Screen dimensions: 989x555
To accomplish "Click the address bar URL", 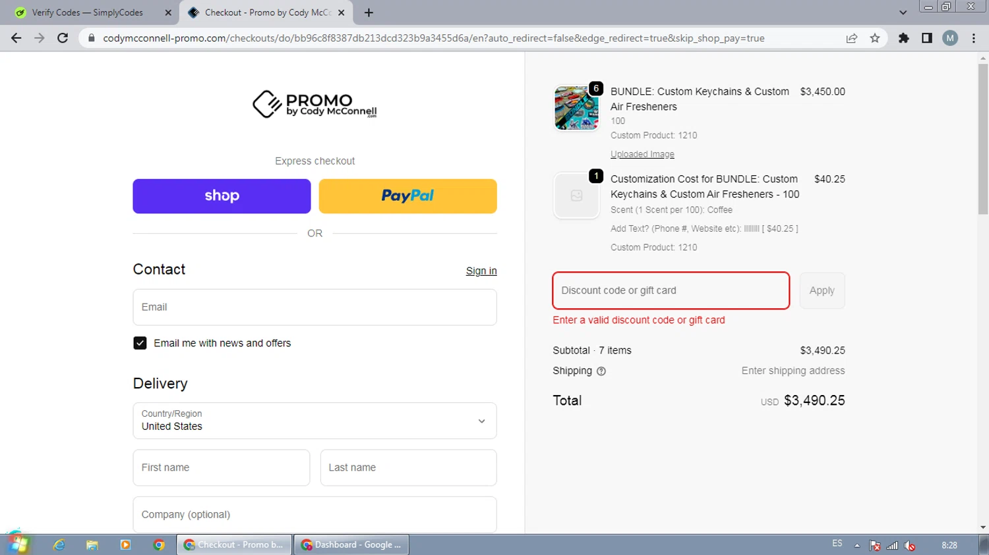I will pyautogui.click(x=434, y=38).
